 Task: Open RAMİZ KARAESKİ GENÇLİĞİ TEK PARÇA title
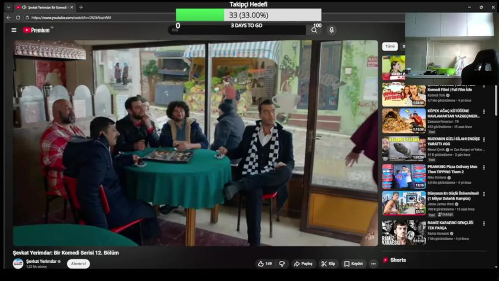450,225
